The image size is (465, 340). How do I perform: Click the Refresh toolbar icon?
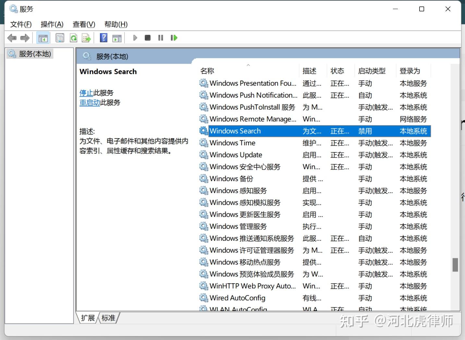click(x=74, y=38)
